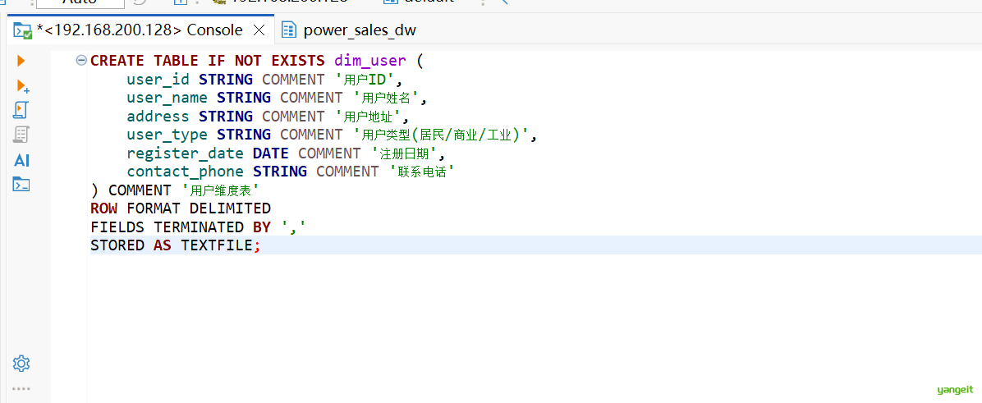Click the register_date DATE keyword
The image size is (982, 403).
tap(270, 153)
